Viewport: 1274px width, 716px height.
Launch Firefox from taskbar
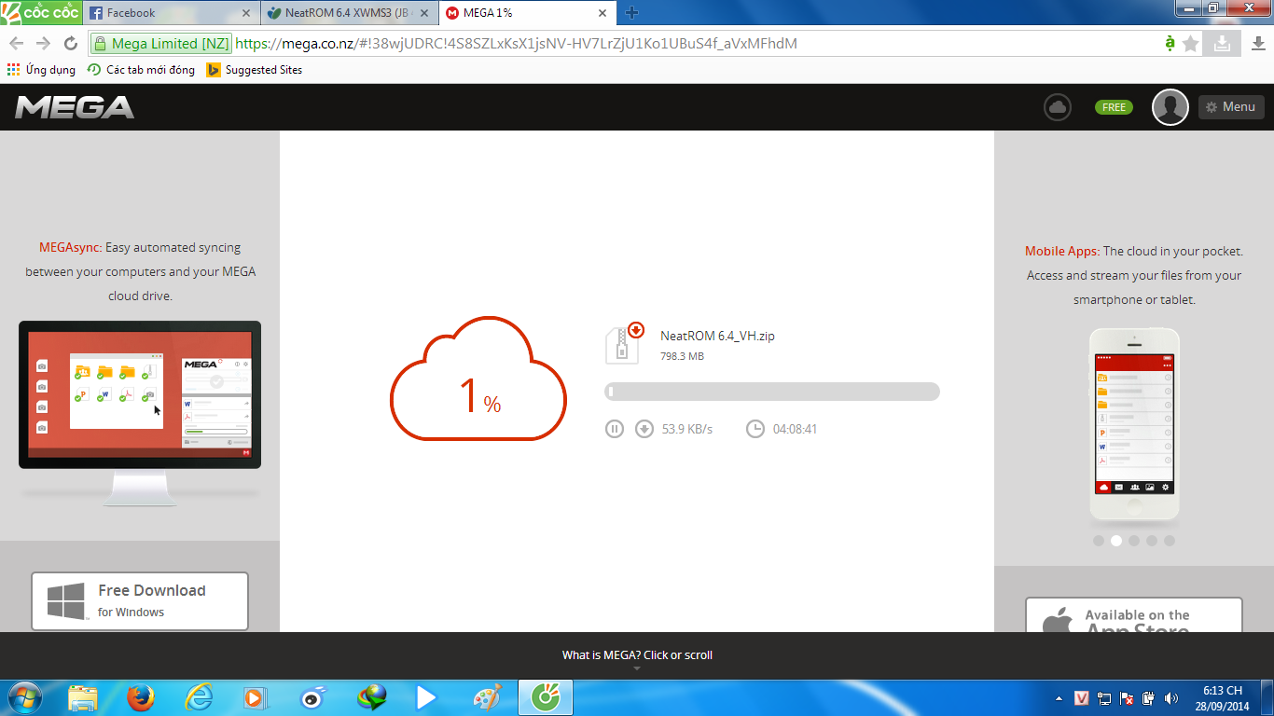pos(141,697)
